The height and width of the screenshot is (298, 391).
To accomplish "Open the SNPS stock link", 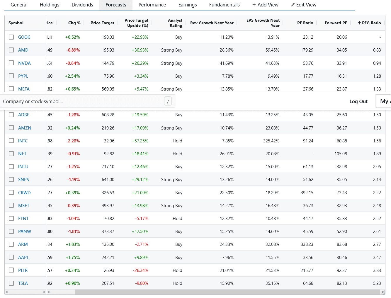I will (23, 180).
